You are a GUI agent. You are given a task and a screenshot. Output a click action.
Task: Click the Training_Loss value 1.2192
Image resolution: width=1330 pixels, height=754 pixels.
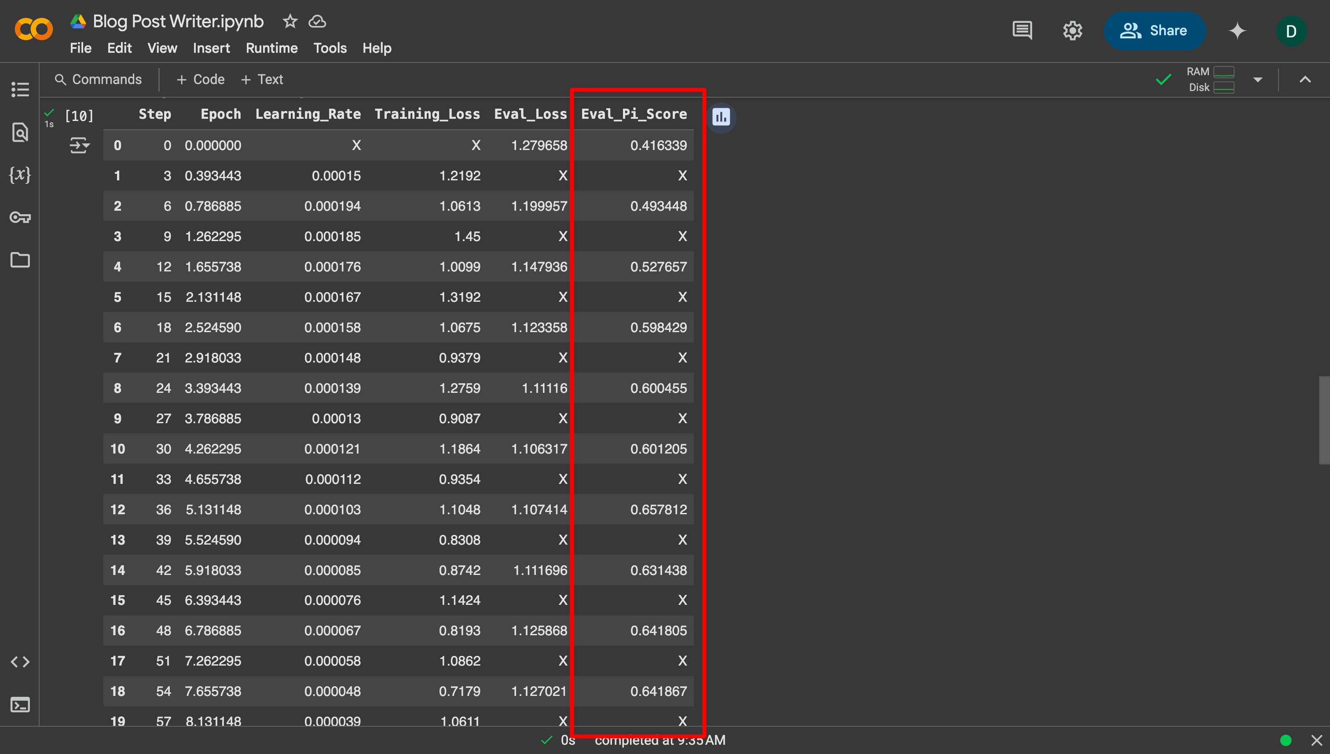click(x=459, y=176)
